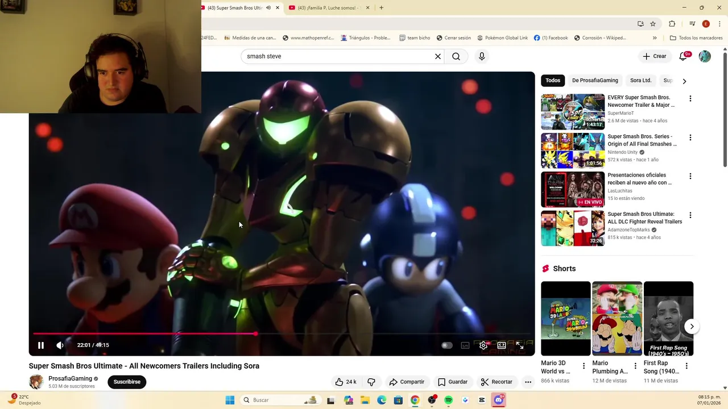Open options for the 'ALL DLC Fighter Reveal Trailers' video

pyautogui.click(x=690, y=215)
